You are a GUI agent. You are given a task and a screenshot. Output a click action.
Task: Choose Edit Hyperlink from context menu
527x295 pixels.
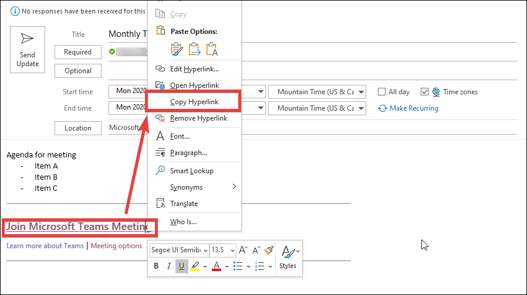tap(194, 69)
